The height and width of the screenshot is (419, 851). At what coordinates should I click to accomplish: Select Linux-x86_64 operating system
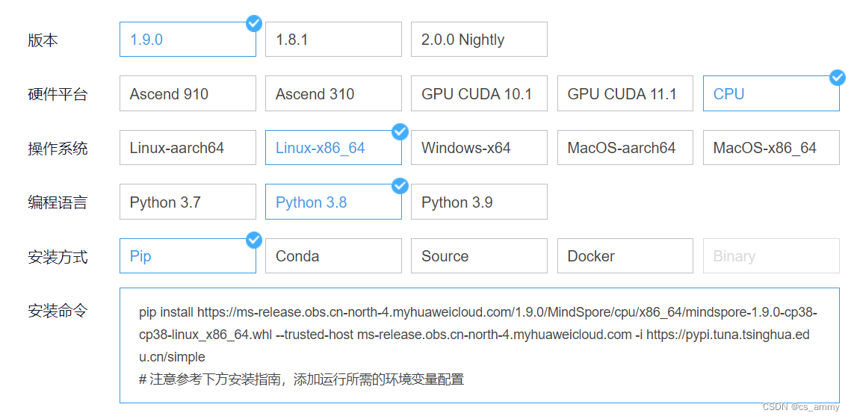point(333,148)
